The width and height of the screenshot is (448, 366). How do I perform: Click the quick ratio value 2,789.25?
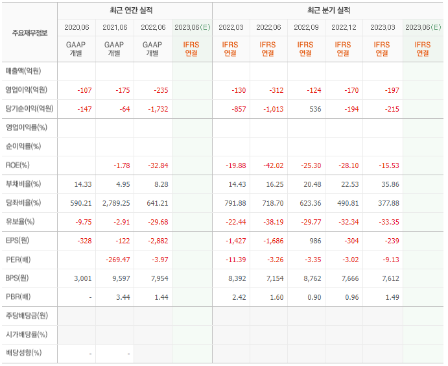pos(116,203)
